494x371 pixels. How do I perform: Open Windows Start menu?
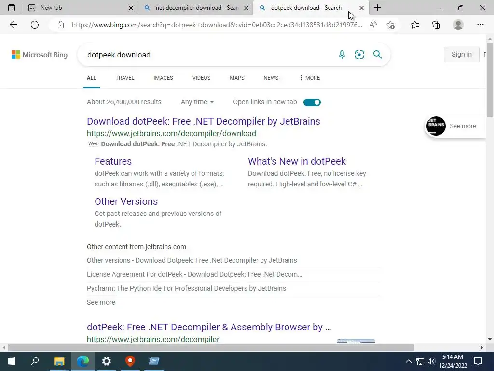12,361
